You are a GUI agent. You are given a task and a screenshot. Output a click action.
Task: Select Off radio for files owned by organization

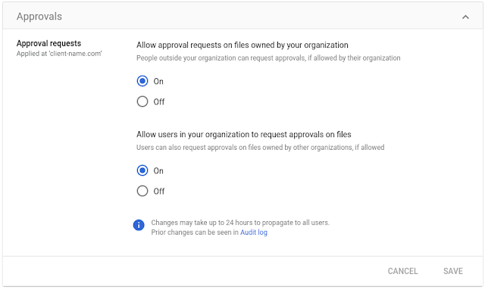(x=142, y=101)
